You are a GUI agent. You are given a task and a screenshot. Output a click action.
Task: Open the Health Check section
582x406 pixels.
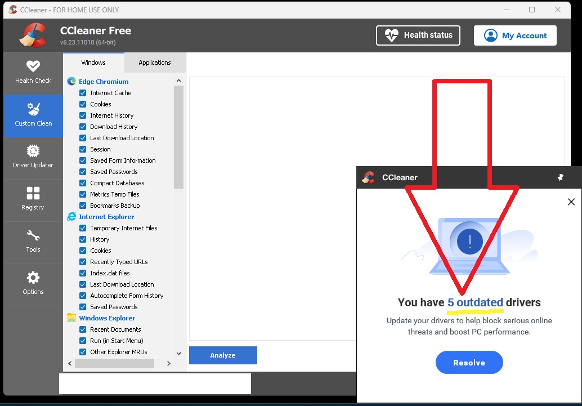33,73
